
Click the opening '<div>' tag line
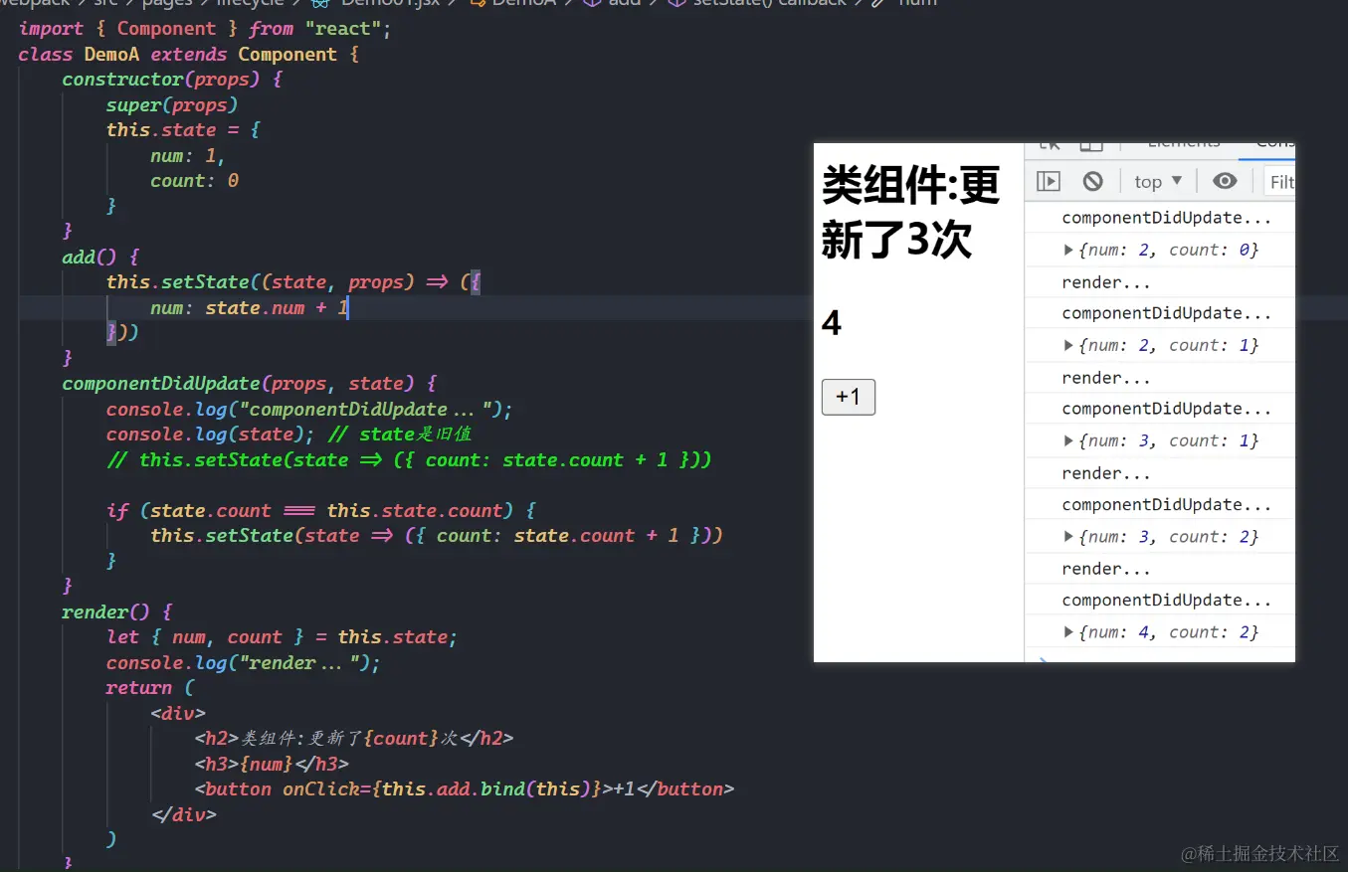(x=178, y=714)
